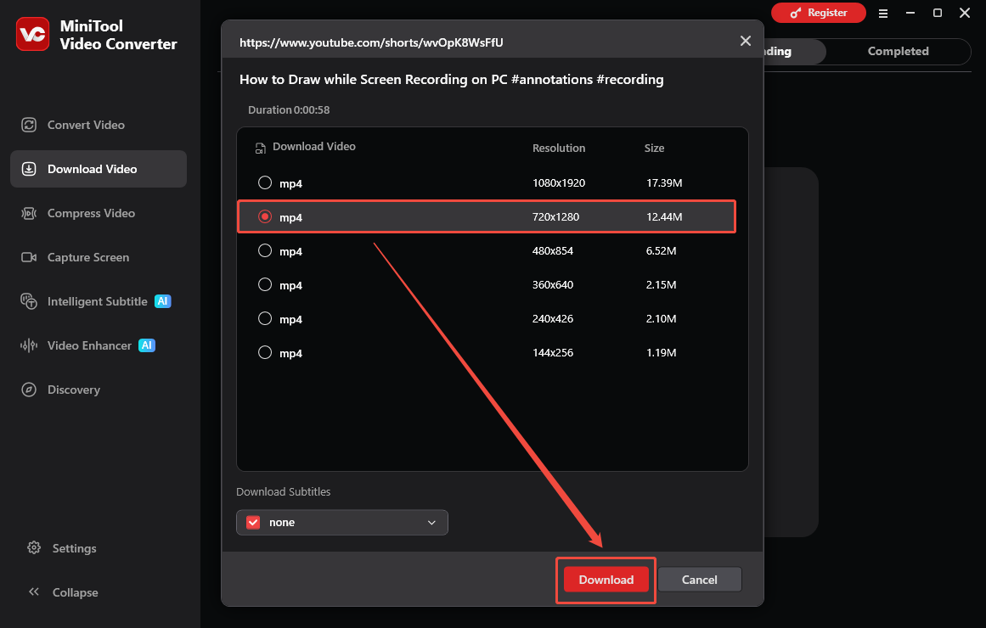Screen dimensions: 986x628
Task: Click the 2.10M size value
Action: point(661,319)
